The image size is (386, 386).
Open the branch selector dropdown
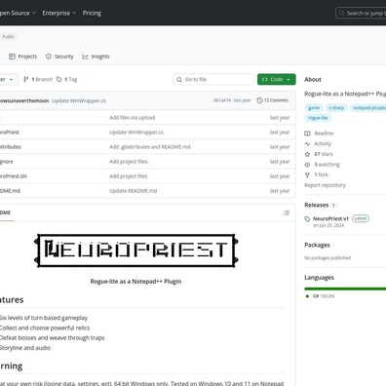pyautogui.click(x=8, y=79)
